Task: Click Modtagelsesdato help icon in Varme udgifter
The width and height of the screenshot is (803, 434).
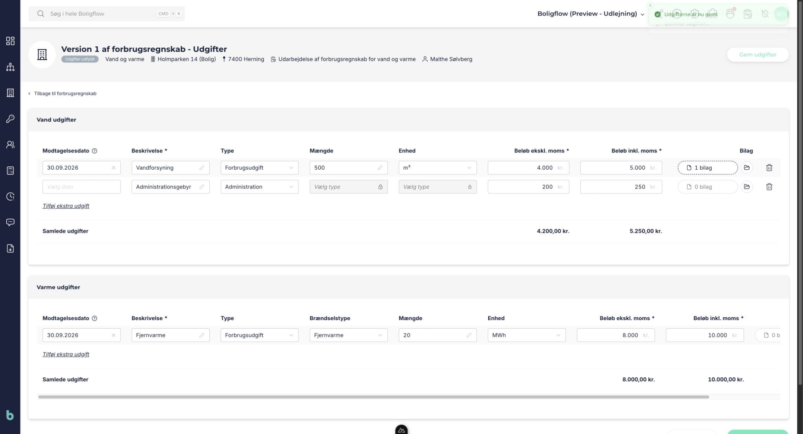Action: click(x=94, y=318)
